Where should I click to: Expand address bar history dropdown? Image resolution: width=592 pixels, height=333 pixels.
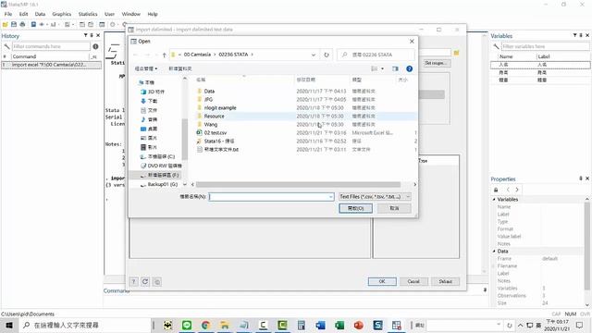[314, 55]
